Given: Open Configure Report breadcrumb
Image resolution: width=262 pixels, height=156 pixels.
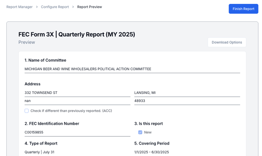Looking at the screenshot, I should (55, 7).
